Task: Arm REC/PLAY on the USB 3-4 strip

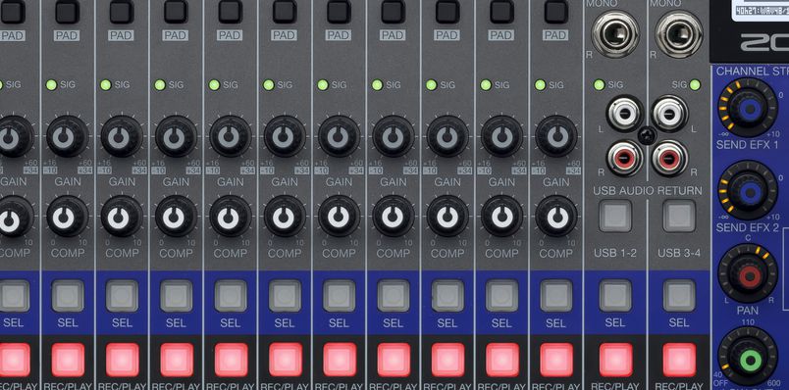Action: pyautogui.click(x=679, y=360)
